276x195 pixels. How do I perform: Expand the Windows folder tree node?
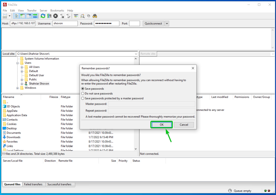(18, 88)
